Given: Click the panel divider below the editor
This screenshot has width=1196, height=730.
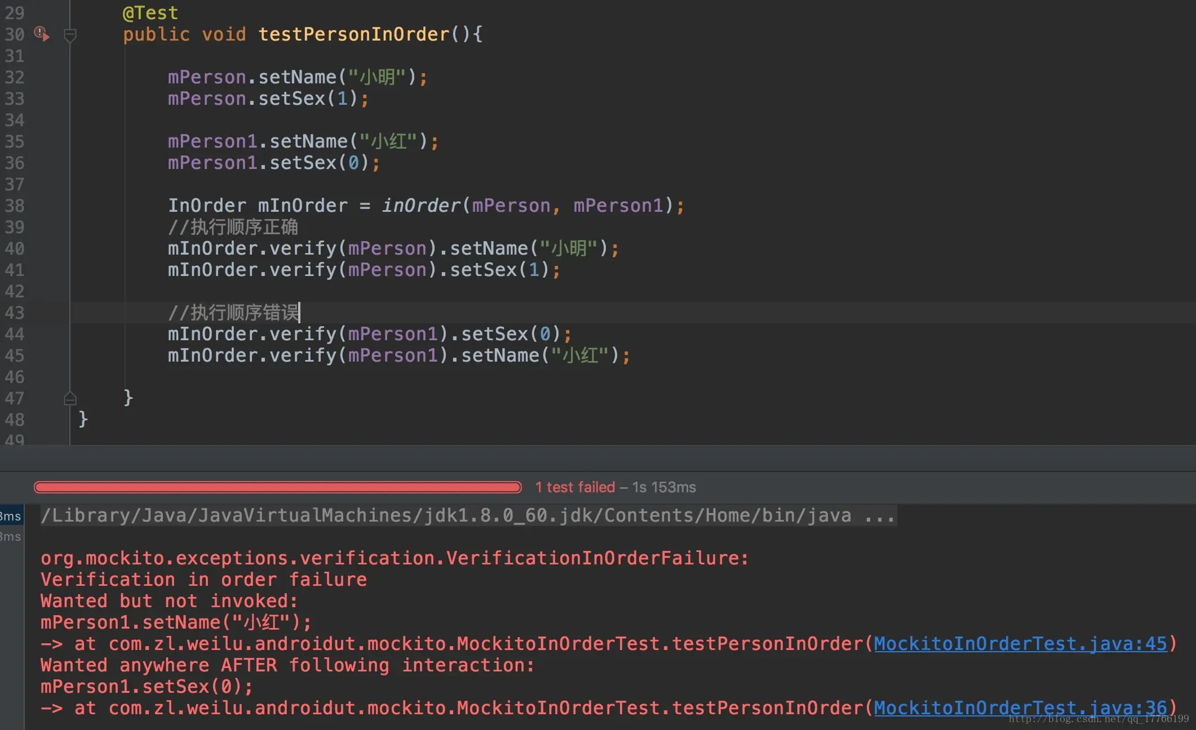Looking at the screenshot, I should (597, 457).
